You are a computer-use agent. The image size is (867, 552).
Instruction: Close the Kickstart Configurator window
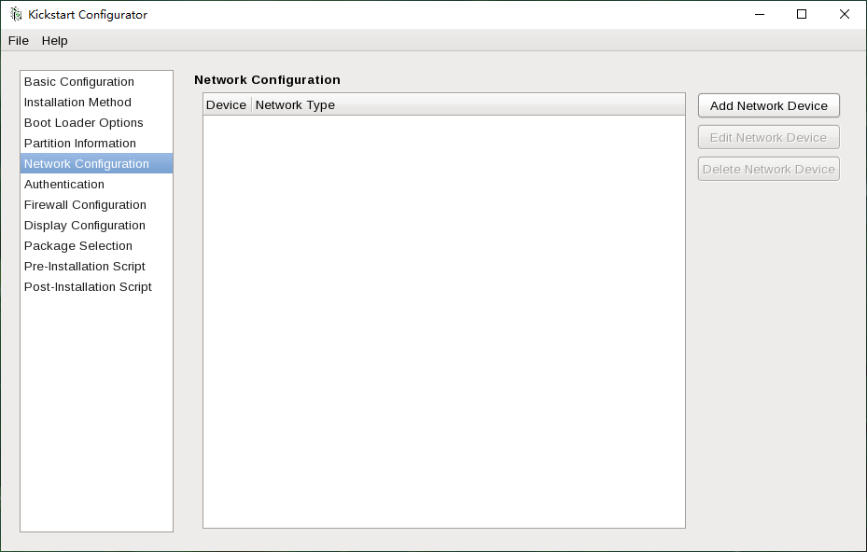point(845,14)
